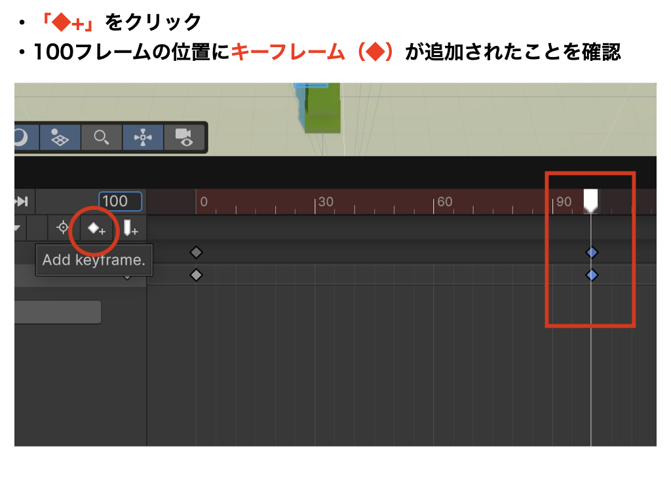Click the frame number field showing 100

tap(120, 201)
